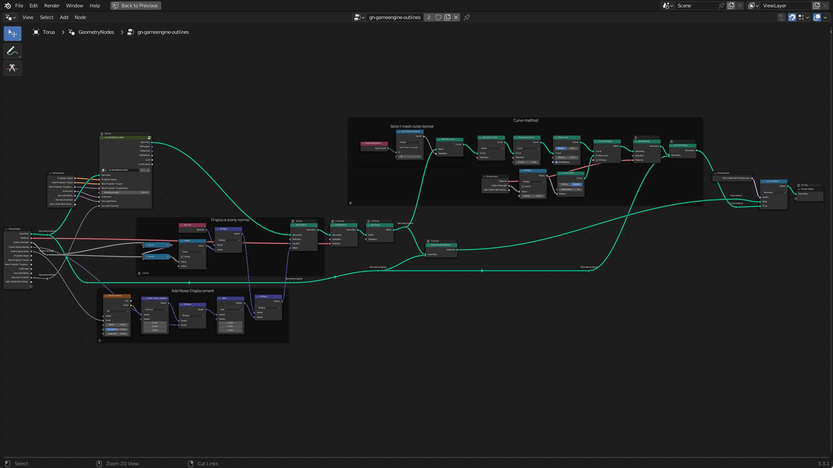This screenshot has height=468, width=833.
Task: Open Count mode dropdown in Resample Curve
Action: pyautogui.click(x=527, y=148)
